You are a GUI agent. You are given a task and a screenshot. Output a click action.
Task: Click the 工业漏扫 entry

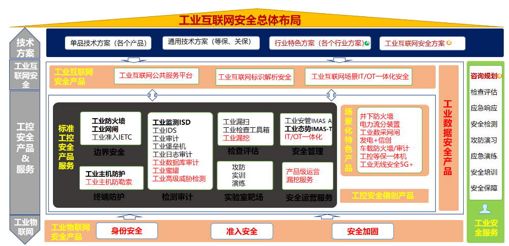(236, 122)
